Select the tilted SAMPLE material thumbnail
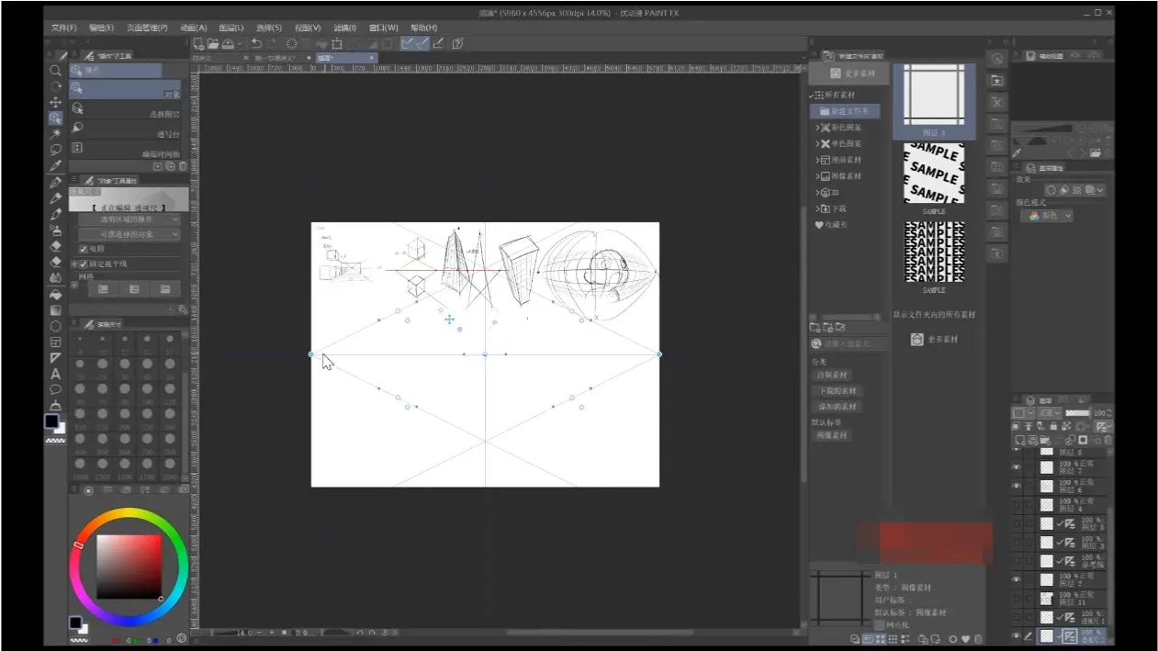The image size is (1158, 651). point(933,174)
